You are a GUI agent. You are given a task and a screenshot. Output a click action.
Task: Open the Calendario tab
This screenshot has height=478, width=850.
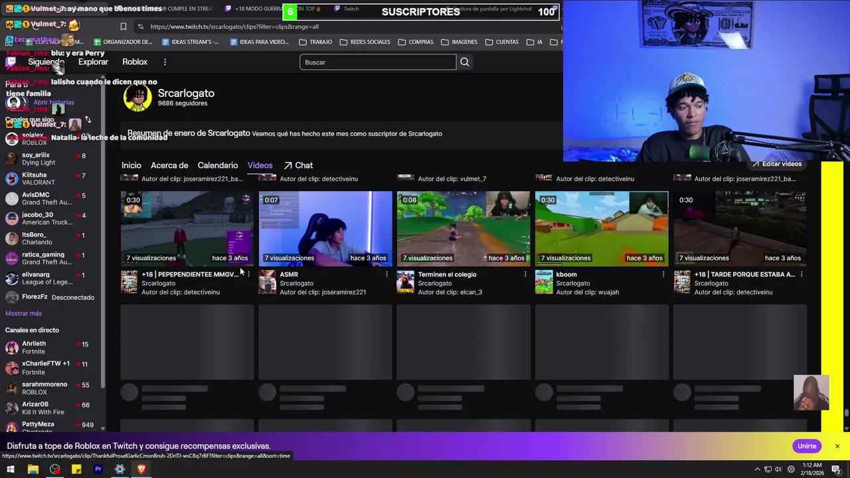coord(218,165)
